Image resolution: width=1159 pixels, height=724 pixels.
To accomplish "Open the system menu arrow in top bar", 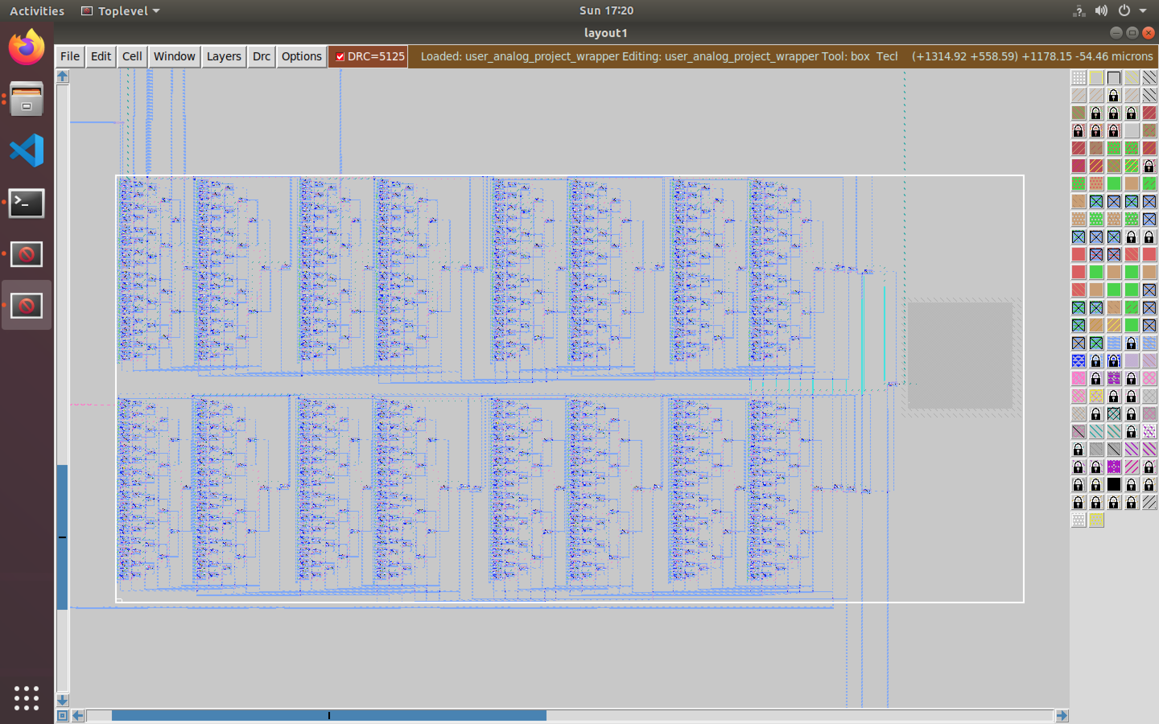I will 1143,10.
